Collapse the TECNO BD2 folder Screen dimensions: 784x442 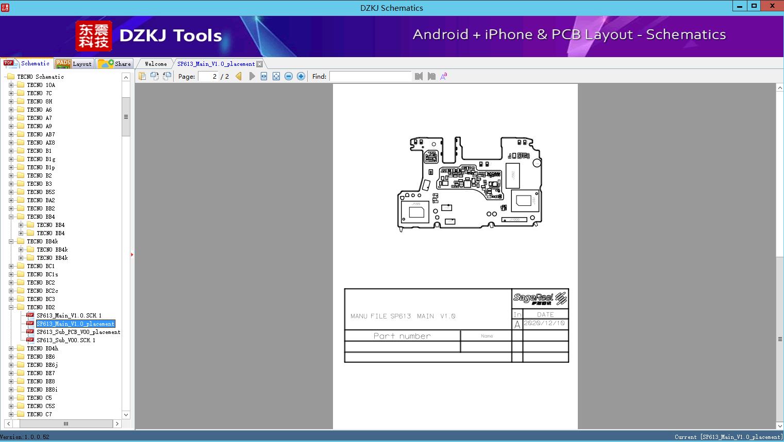point(11,307)
